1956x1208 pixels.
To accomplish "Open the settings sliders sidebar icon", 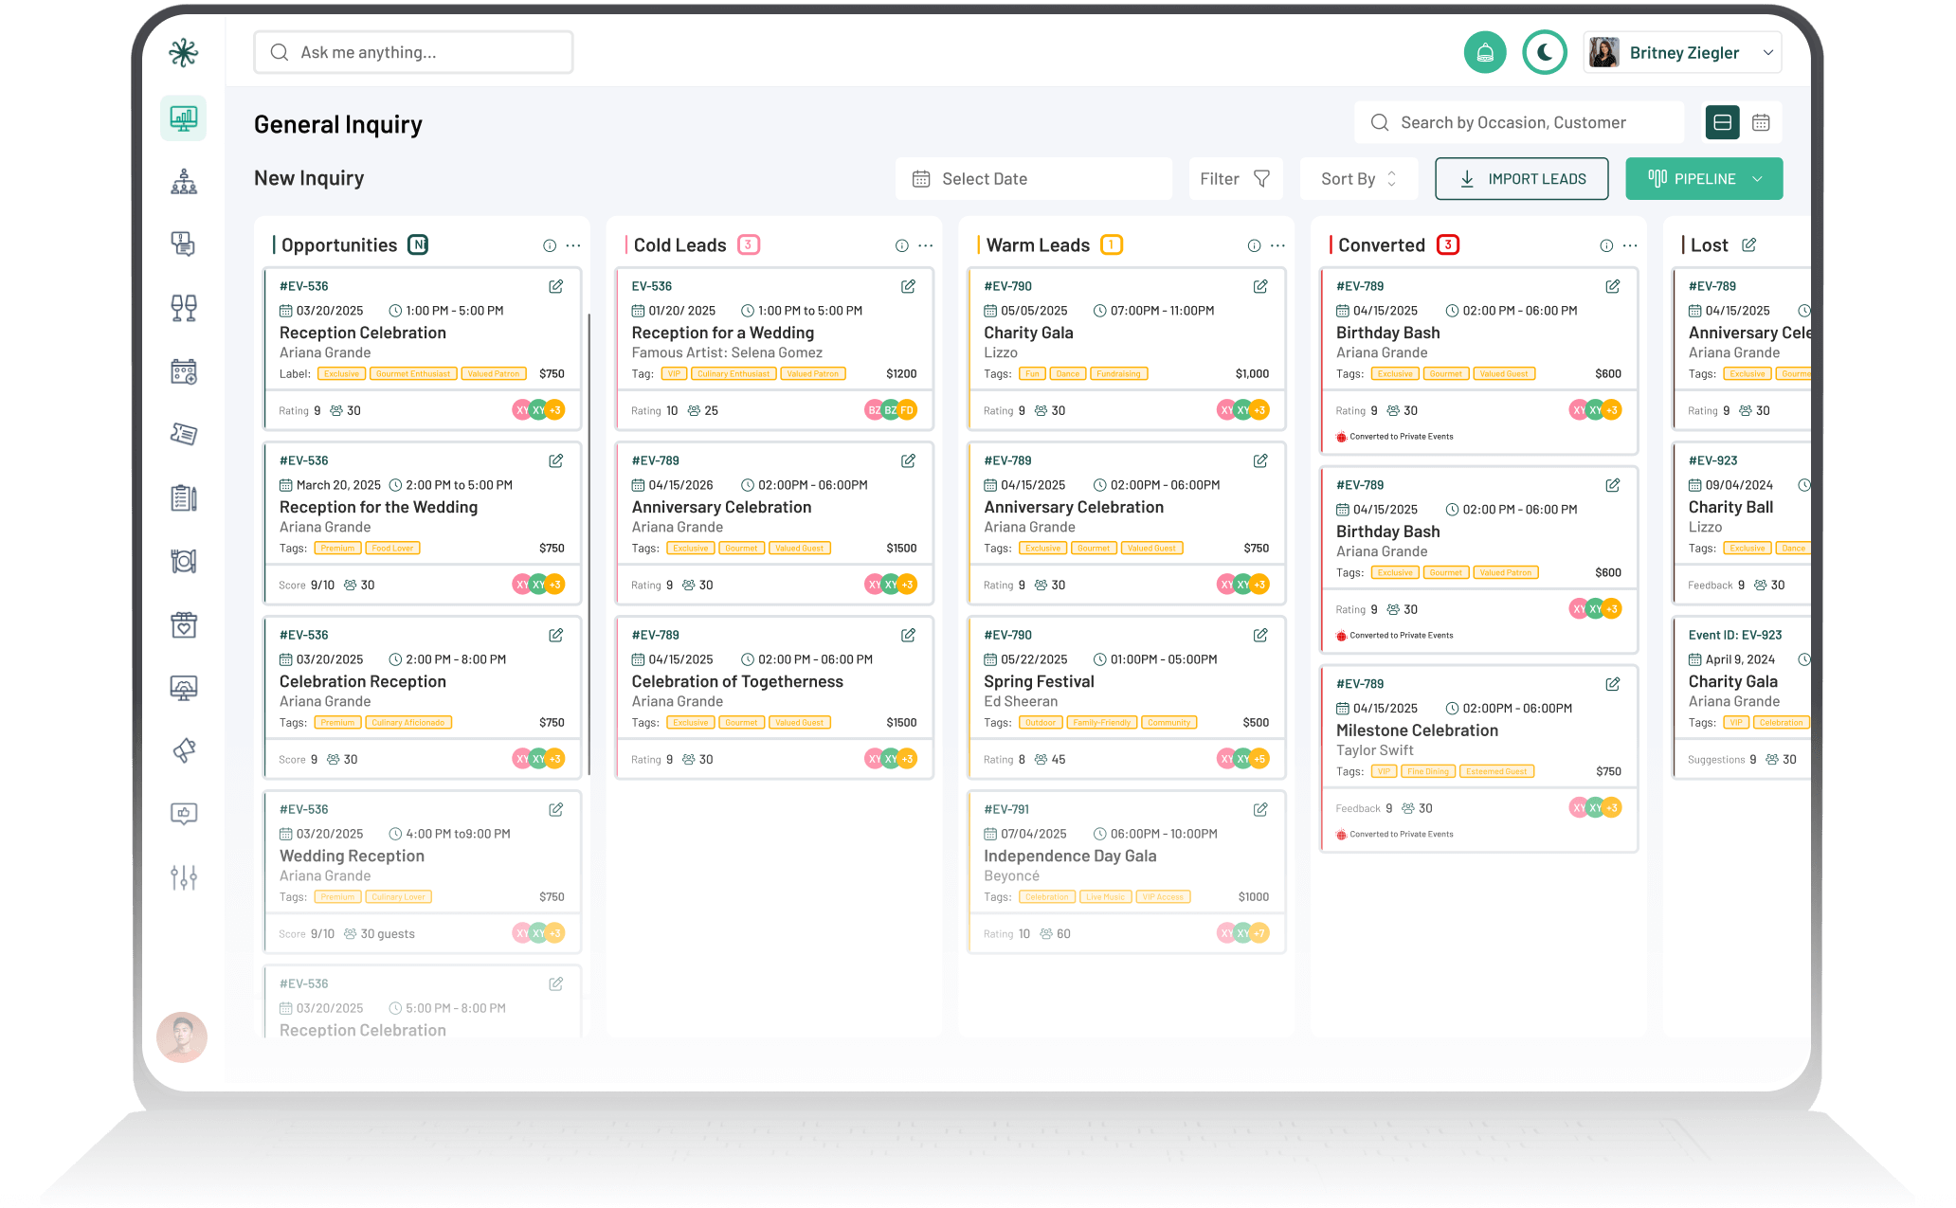I will tap(184, 877).
